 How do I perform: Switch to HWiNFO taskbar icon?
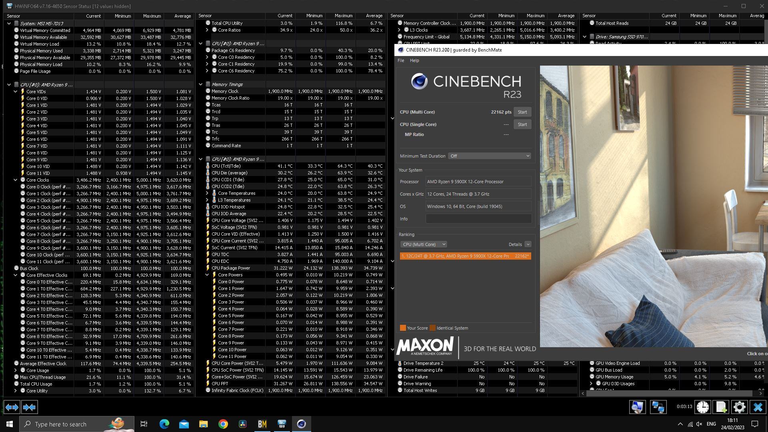[x=282, y=424]
